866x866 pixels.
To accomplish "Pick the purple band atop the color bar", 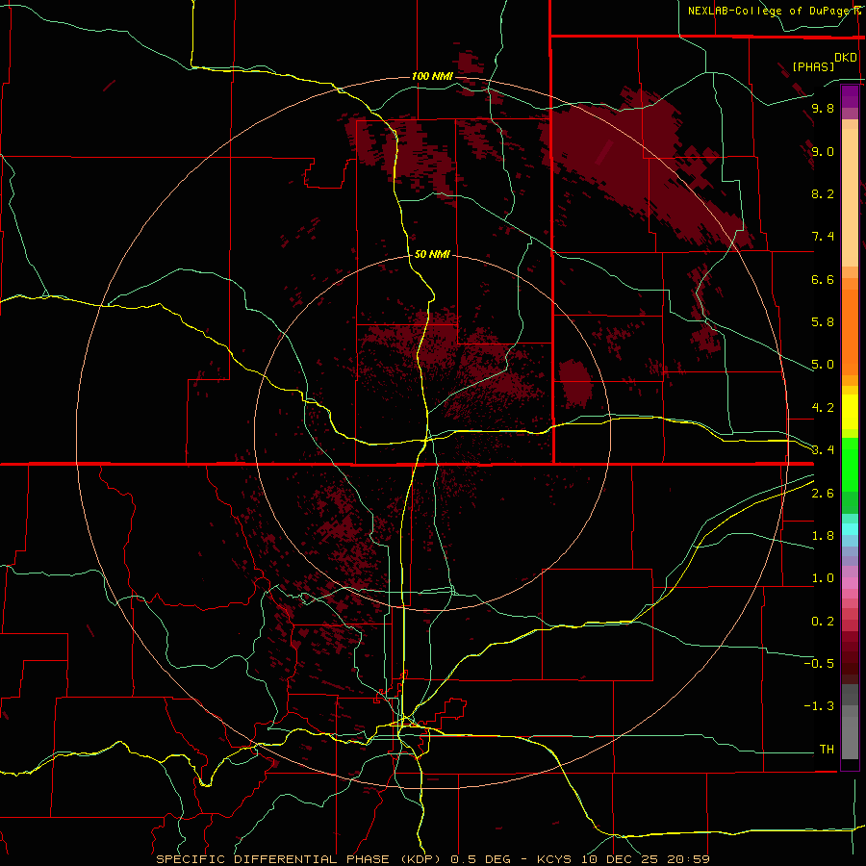I will pyautogui.click(x=850, y=96).
